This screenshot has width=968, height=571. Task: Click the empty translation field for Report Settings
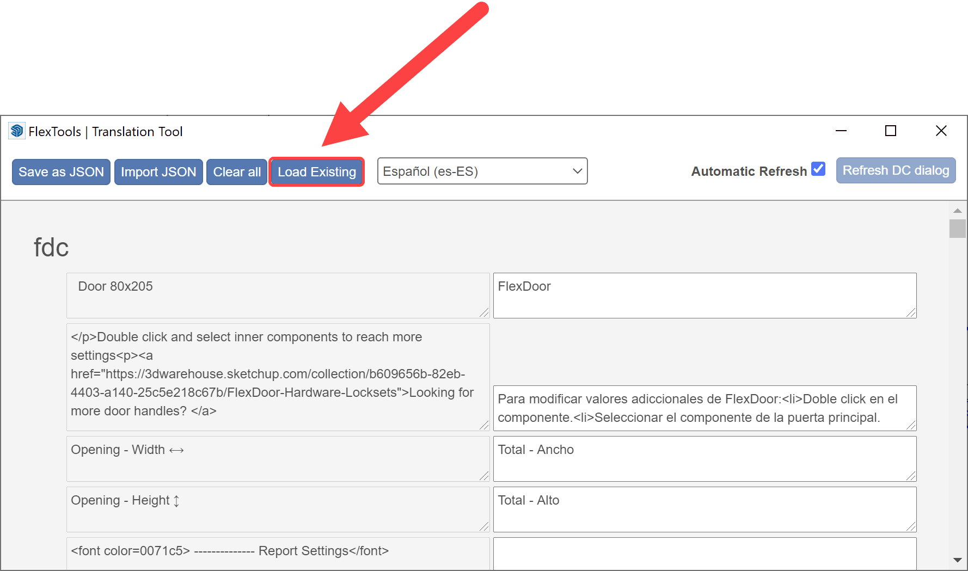705,554
